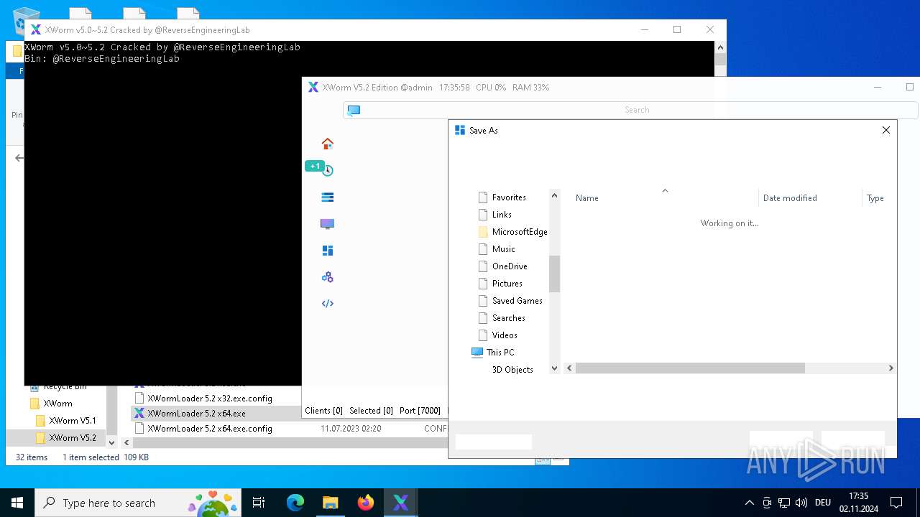
Task: Show hidden tray icons chevron
Action: point(749,503)
